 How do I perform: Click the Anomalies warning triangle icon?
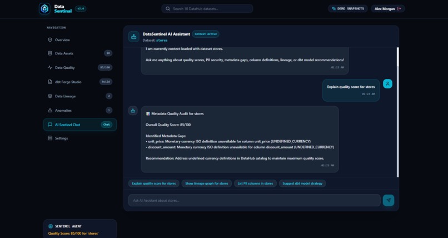click(x=50, y=110)
